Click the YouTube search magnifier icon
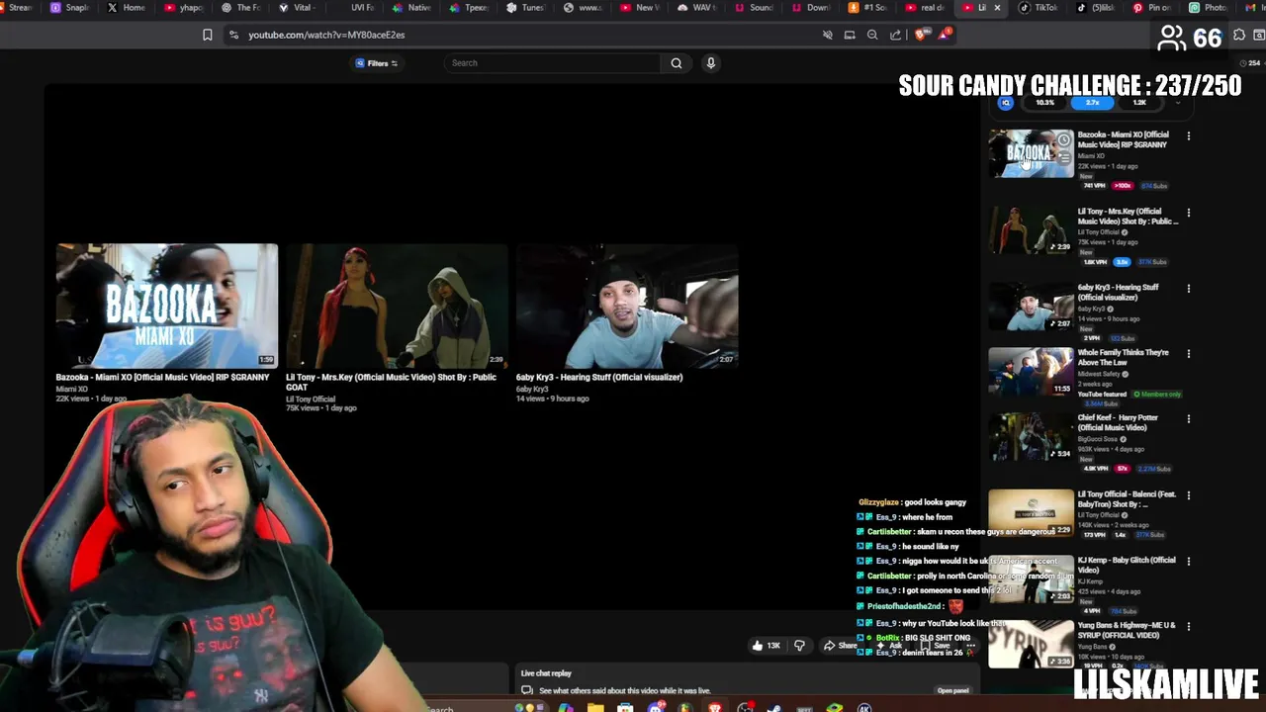 tap(677, 63)
